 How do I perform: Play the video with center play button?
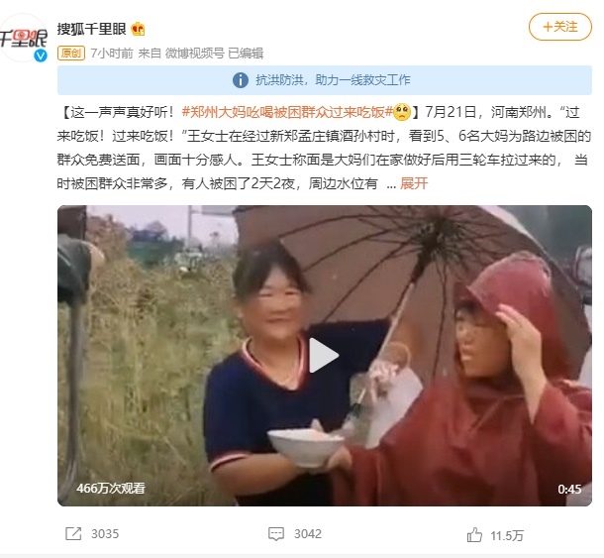tap(324, 355)
